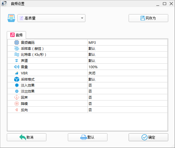Open the VBR 关闭 value dropdown
175x148 pixels.
(x=127, y=73)
